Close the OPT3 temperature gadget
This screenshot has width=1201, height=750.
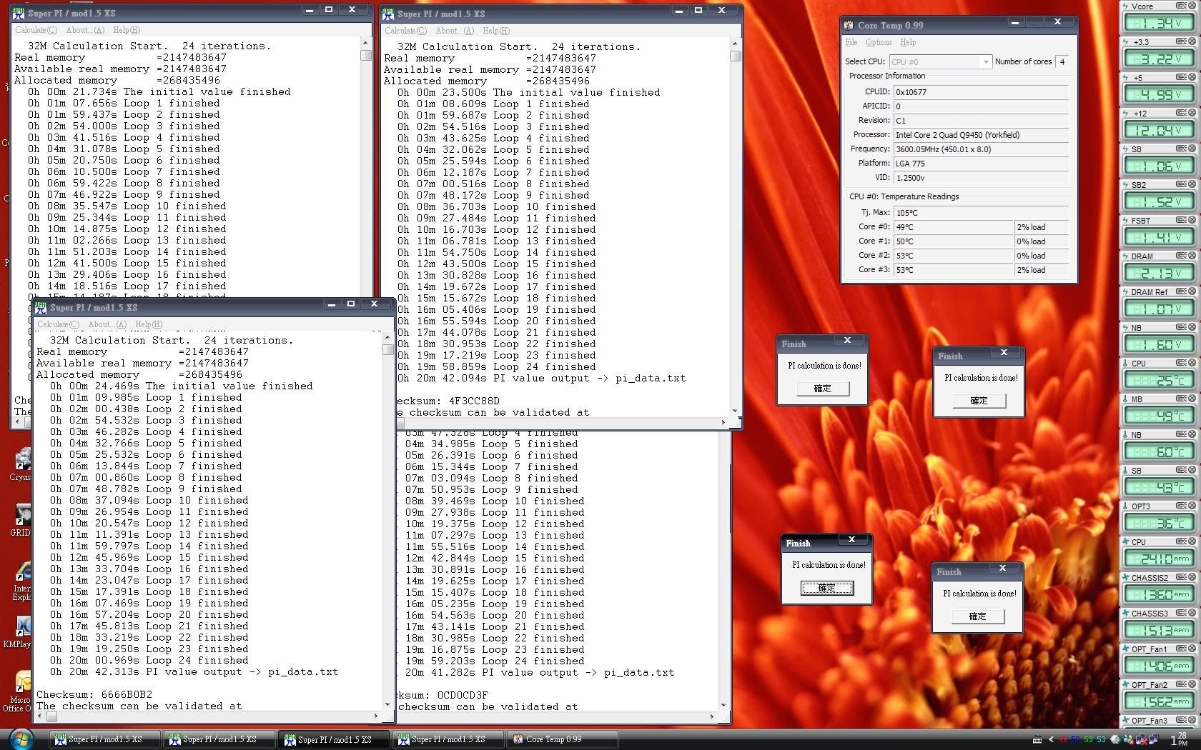coord(1192,506)
